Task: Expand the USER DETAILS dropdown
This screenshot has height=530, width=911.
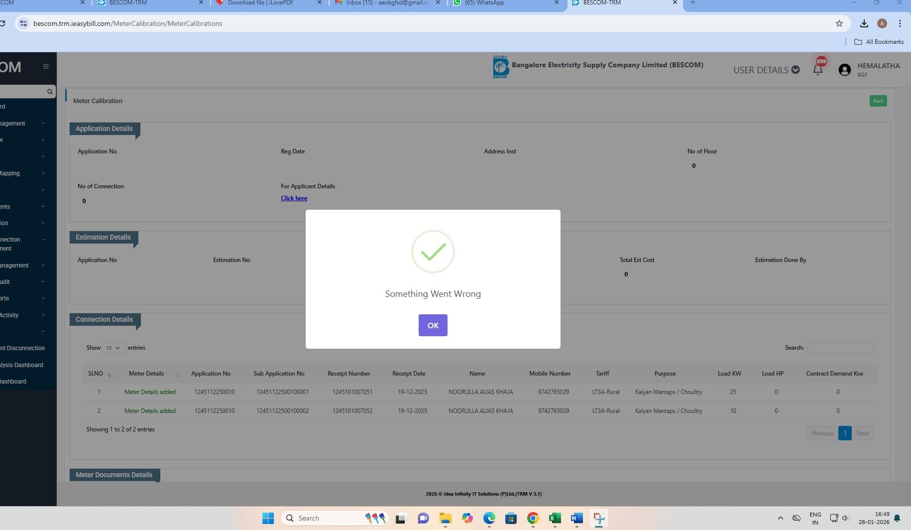Action: [766, 70]
